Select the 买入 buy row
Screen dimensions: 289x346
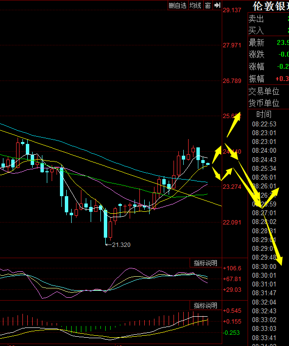(269, 30)
